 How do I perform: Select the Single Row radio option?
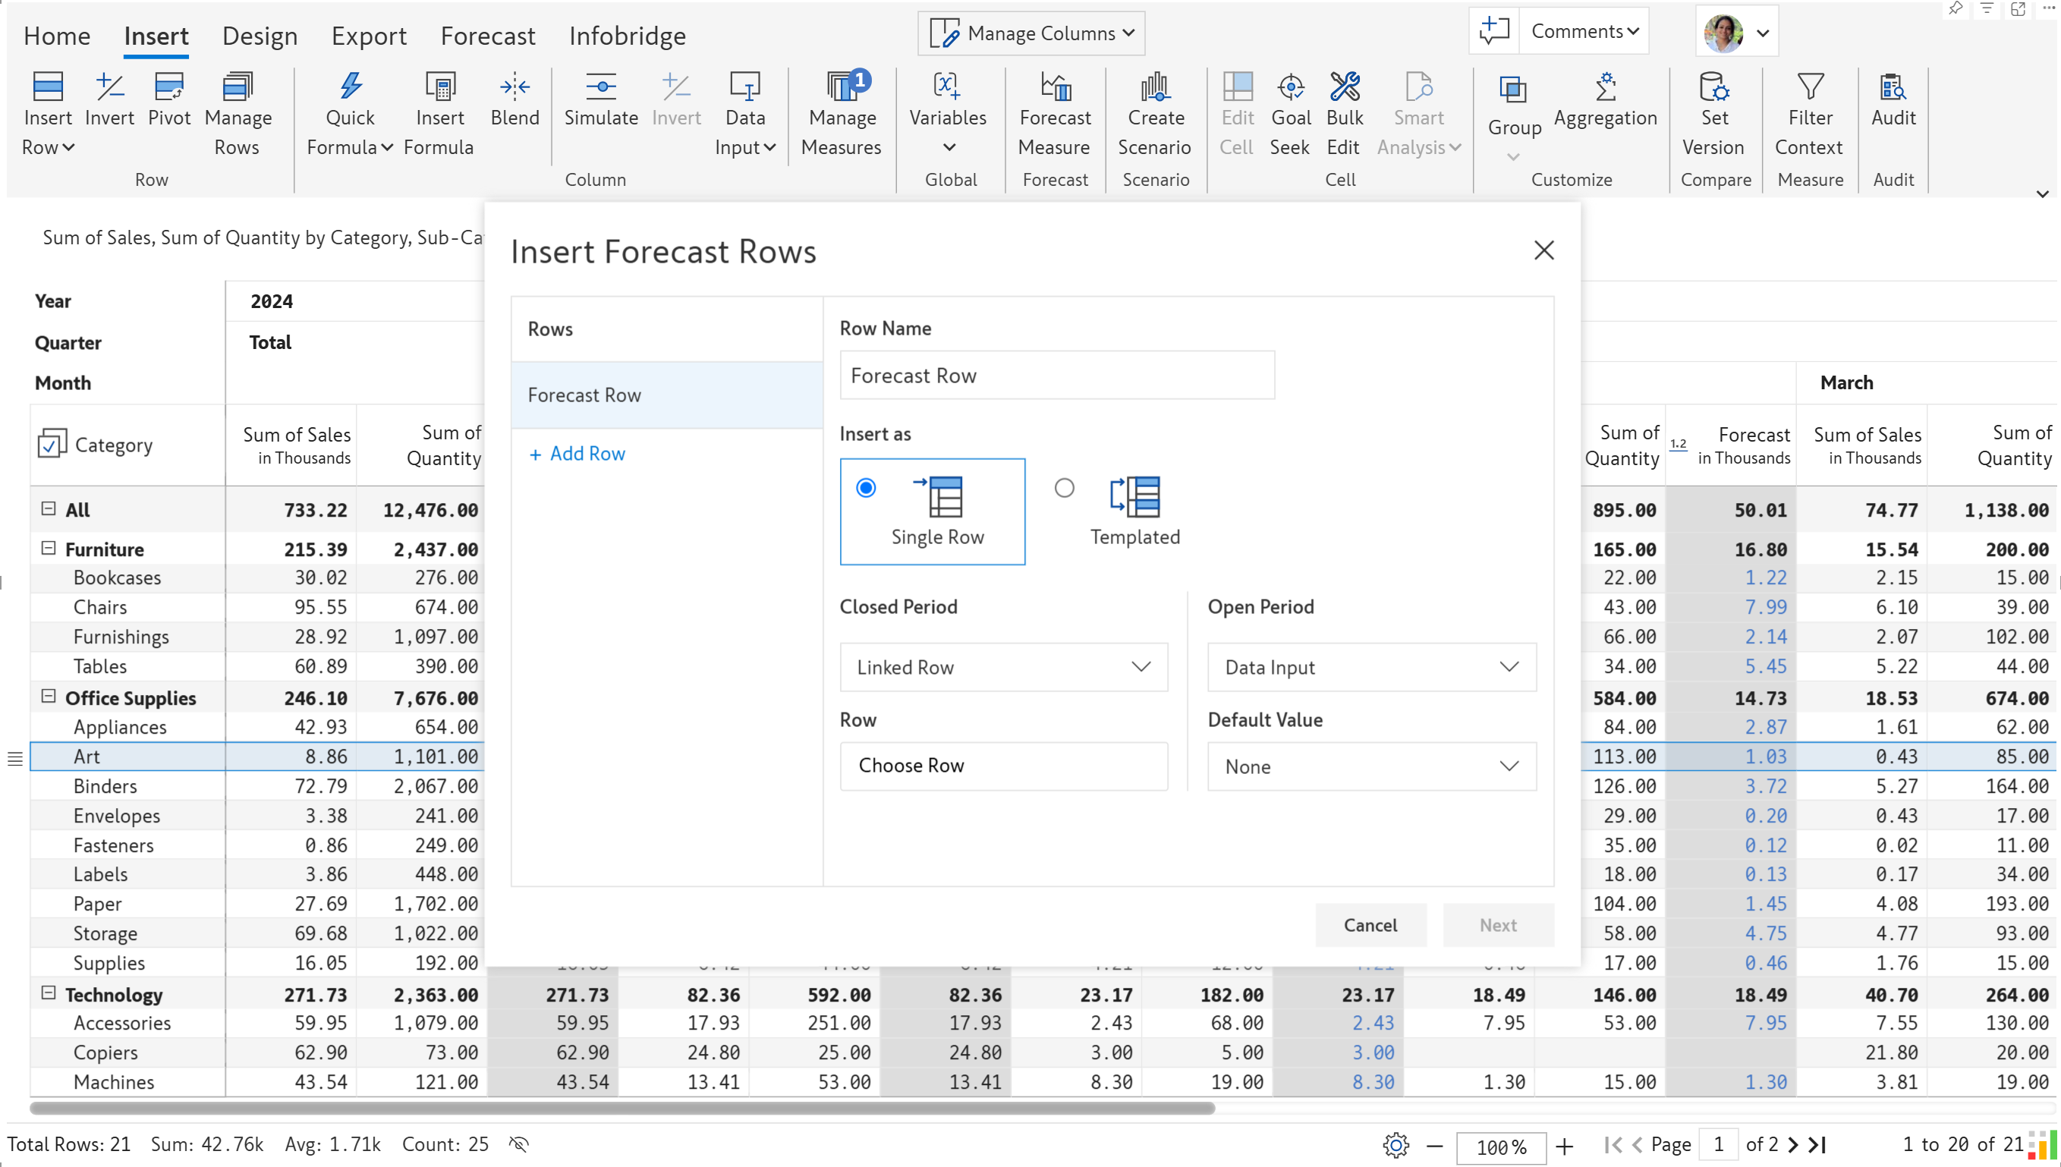tap(865, 488)
